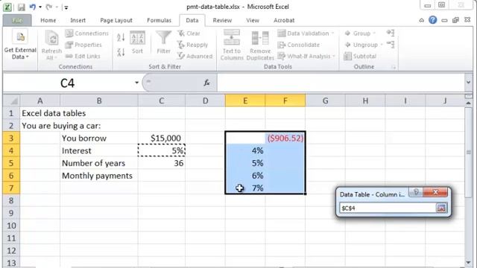The width and height of the screenshot is (477, 268).
Task: Click inside the formula bar
Action: tap(341, 83)
